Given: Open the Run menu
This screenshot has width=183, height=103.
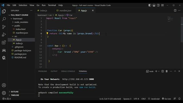Looking at the screenshot, I should tap(44, 5).
